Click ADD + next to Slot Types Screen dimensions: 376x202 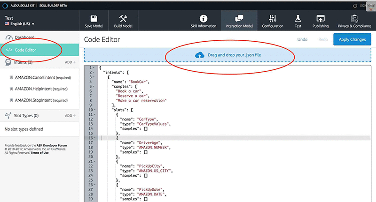coord(70,115)
